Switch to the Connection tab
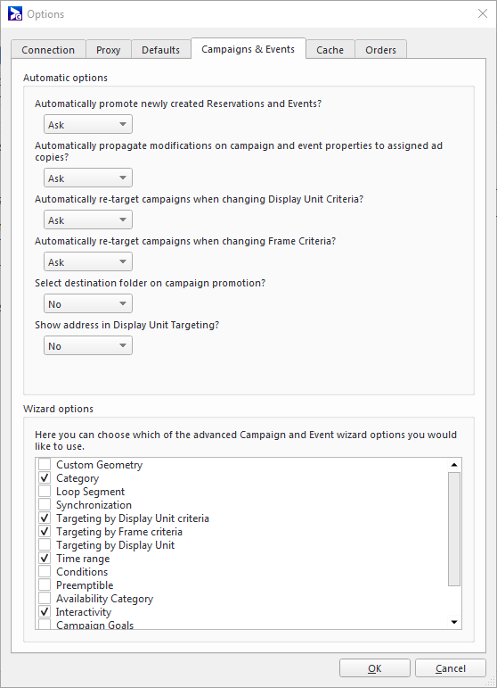This screenshot has width=497, height=688. pyautogui.click(x=48, y=50)
